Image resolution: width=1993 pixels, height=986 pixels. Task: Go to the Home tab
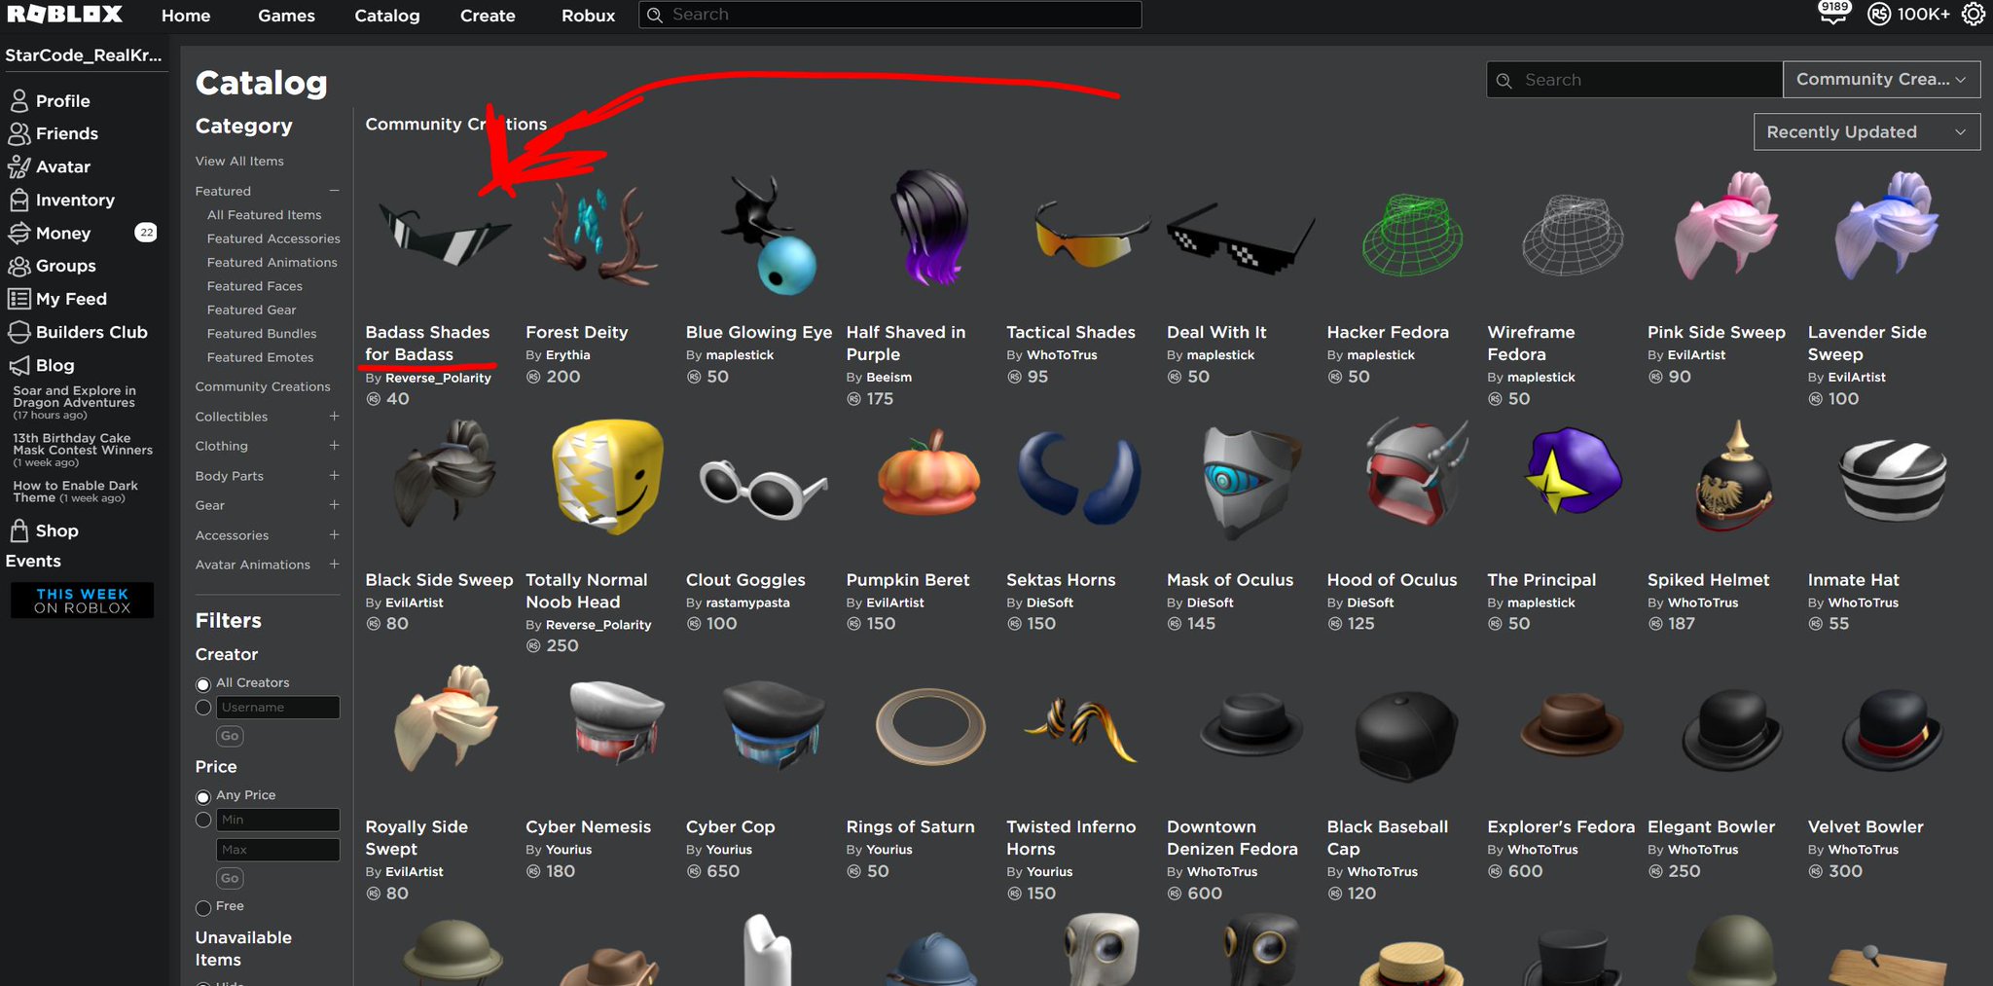tap(186, 16)
